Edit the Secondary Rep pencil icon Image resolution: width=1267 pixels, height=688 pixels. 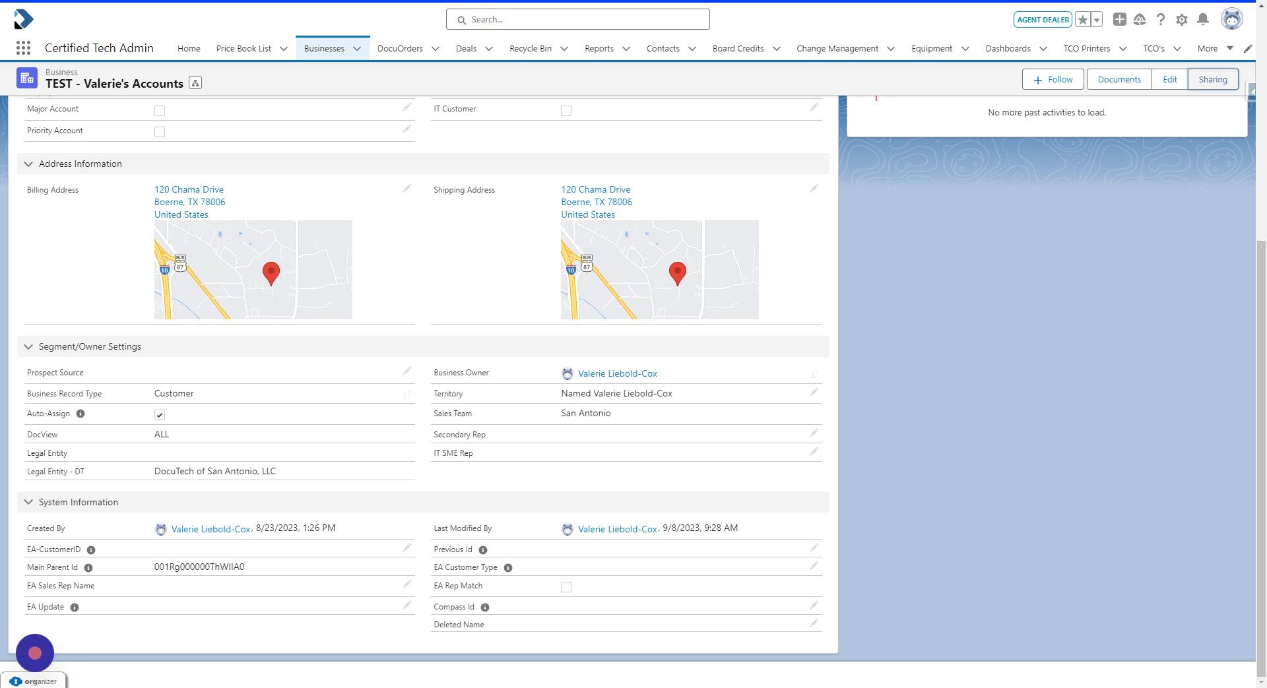tap(814, 433)
